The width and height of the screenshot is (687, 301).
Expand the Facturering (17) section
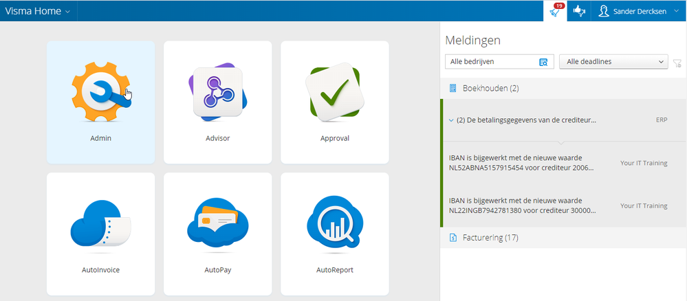click(x=490, y=238)
